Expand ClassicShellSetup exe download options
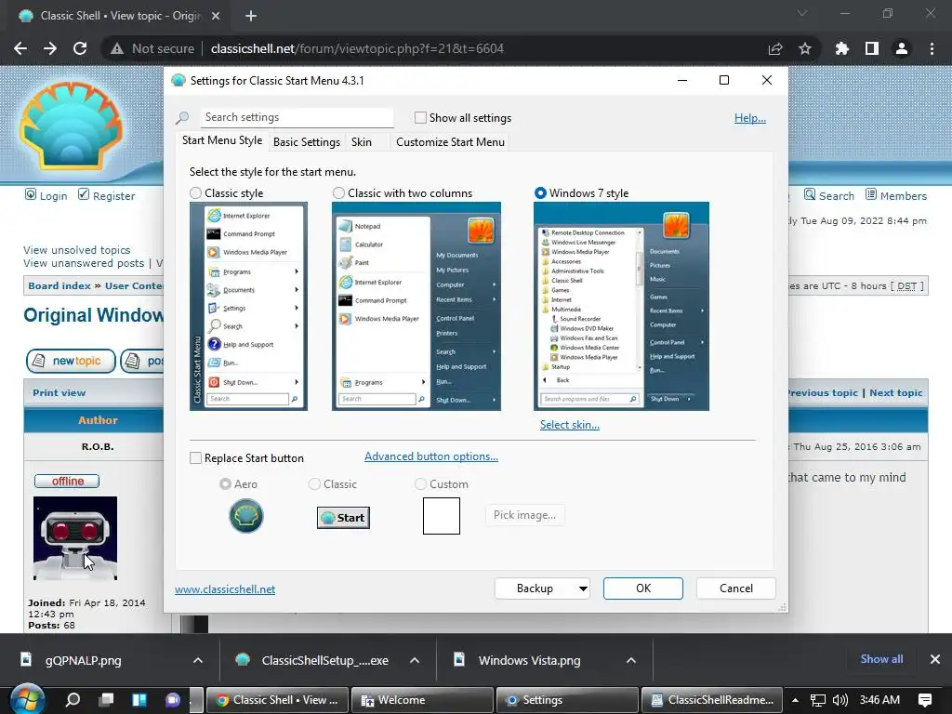This screenshot has height=714, width=952. click(x=415, y=660)
